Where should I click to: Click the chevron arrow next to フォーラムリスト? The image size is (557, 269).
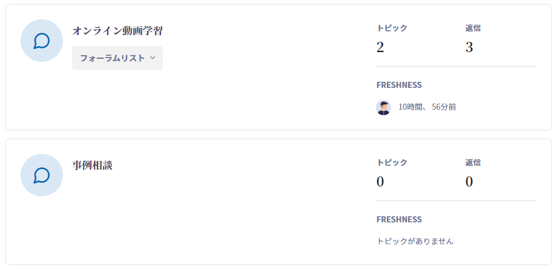[153, 58]
